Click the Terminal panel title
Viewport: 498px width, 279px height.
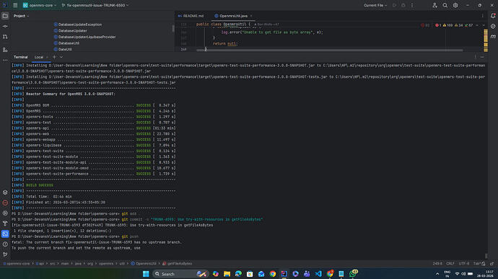point(21,57)
